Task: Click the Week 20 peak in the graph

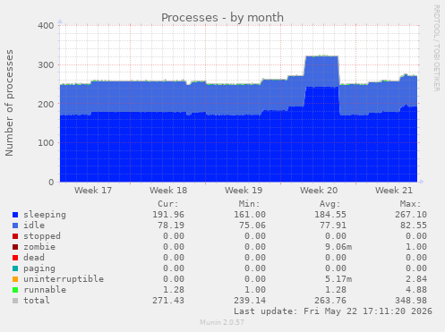Action: tap(321, 56)
